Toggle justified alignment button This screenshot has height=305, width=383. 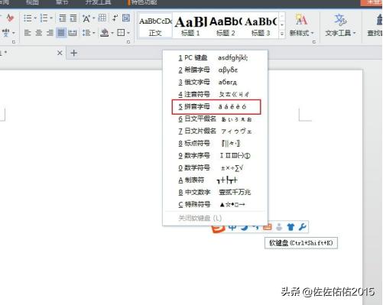(x=61, y=33)
